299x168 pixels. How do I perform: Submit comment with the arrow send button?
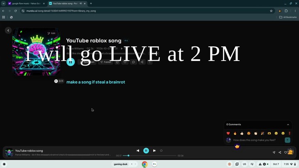(287, 140)
